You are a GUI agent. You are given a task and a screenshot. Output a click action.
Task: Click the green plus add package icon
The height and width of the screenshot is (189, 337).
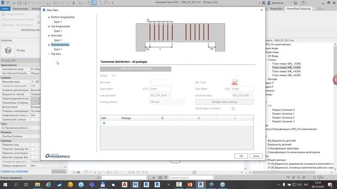[104, 123]
